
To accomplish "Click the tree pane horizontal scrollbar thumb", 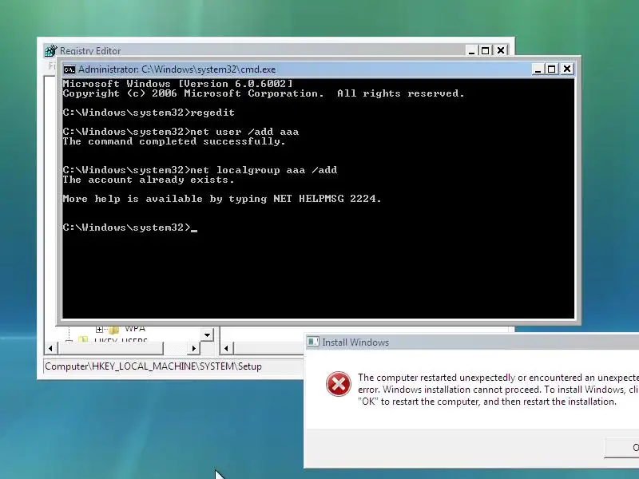I will point(110,348).
